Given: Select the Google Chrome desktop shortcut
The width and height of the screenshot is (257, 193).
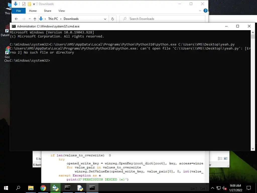Looking at the screenshot, I should (7, 54).
